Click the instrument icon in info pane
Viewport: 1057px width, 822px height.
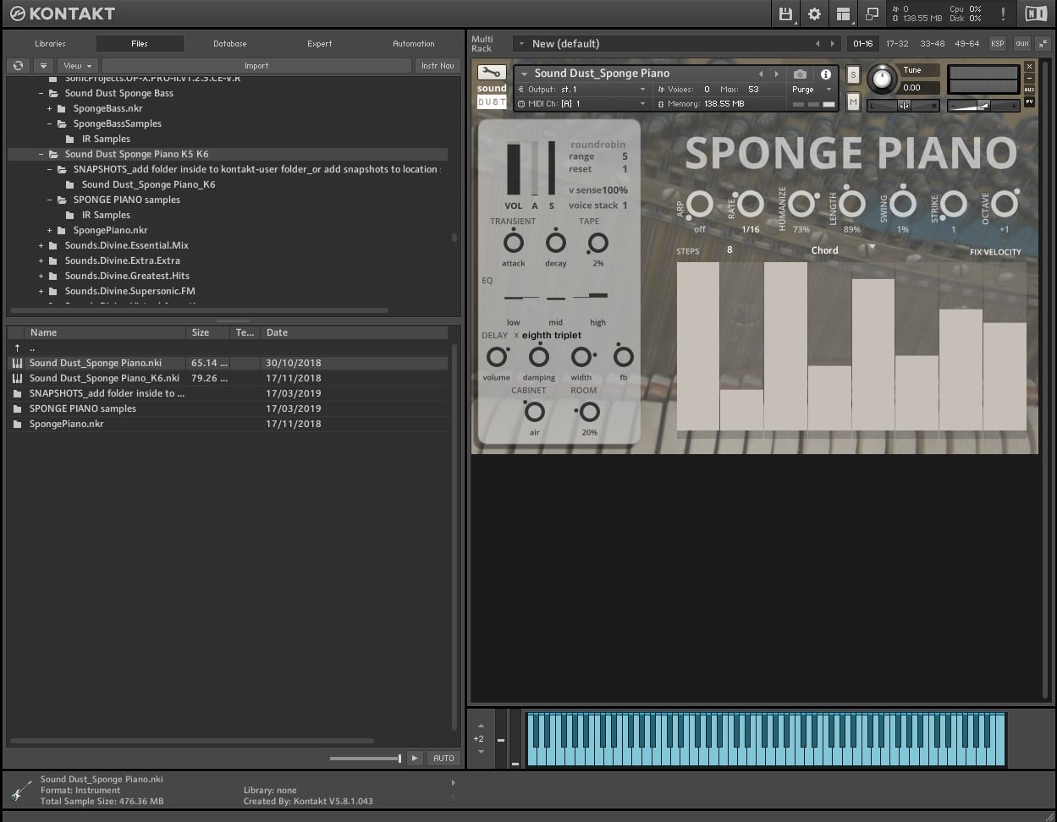pos(21,792)
